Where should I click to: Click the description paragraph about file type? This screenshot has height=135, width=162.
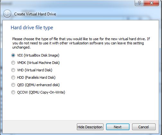tap(81, 43)
